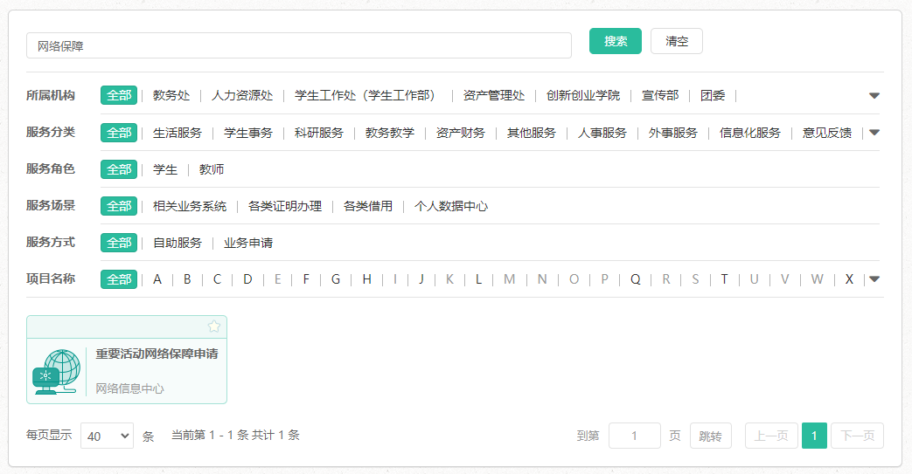Viewport: 912px width, 474px height.
Task: Open 重要活动网络保障申请 service link
Action: point(157,354)
